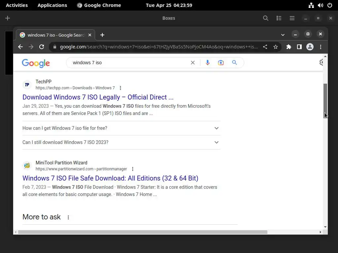Viewport: 338px width, 253px height.
Task: Share this page via share icon
Action: click(x=265, y=47)
